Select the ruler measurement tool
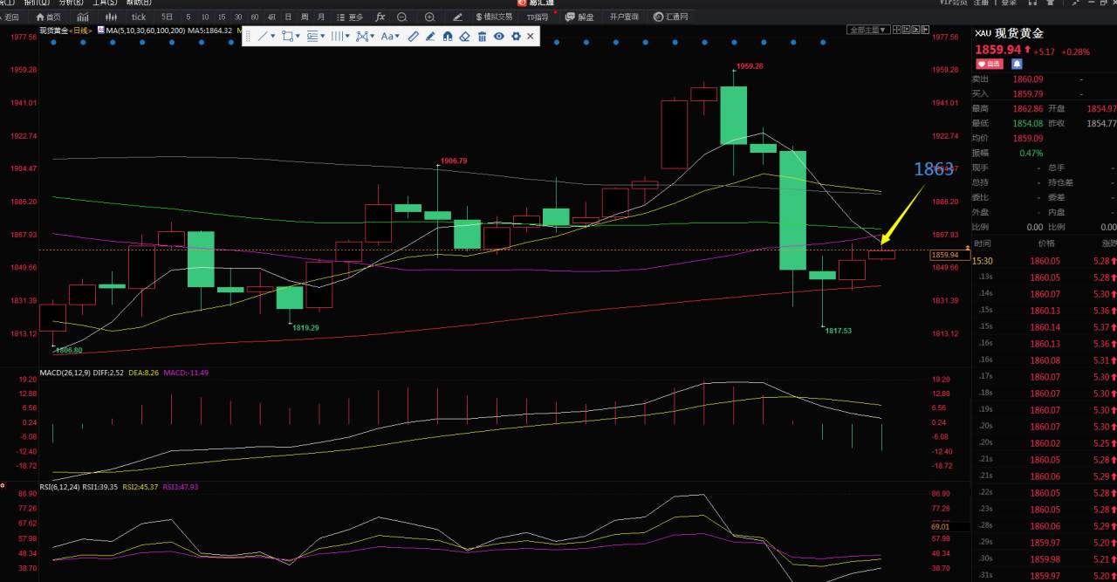The image size is (1117, 582). (x=415, y=37)
